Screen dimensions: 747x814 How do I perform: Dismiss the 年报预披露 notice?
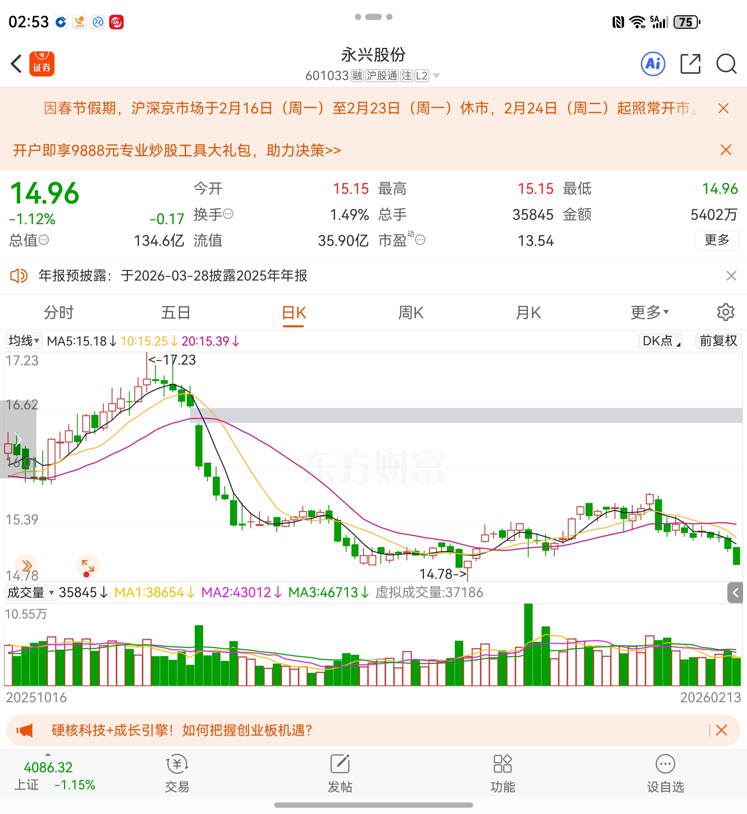click(731, 276)
